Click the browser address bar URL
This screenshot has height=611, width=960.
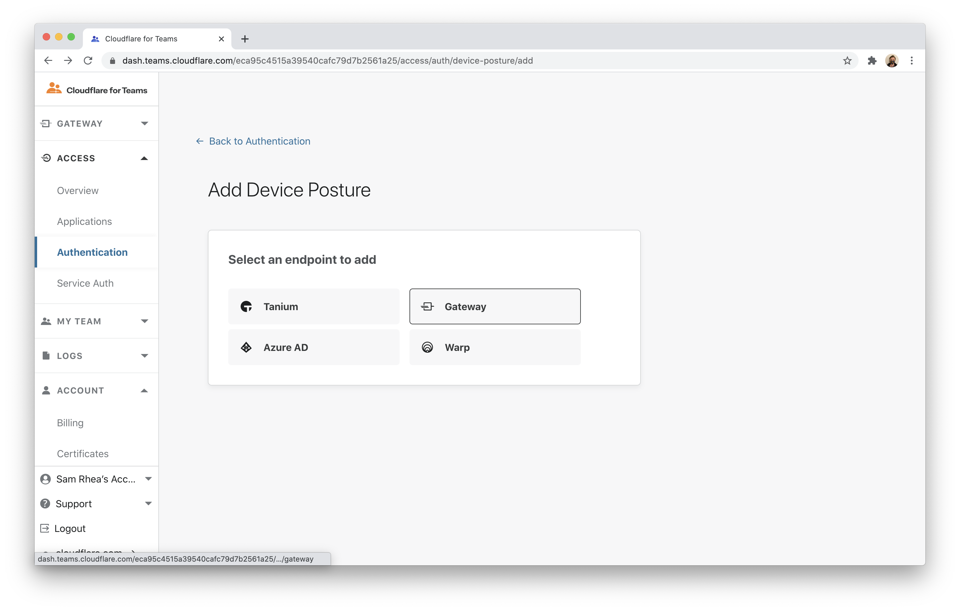pos(327,61)
